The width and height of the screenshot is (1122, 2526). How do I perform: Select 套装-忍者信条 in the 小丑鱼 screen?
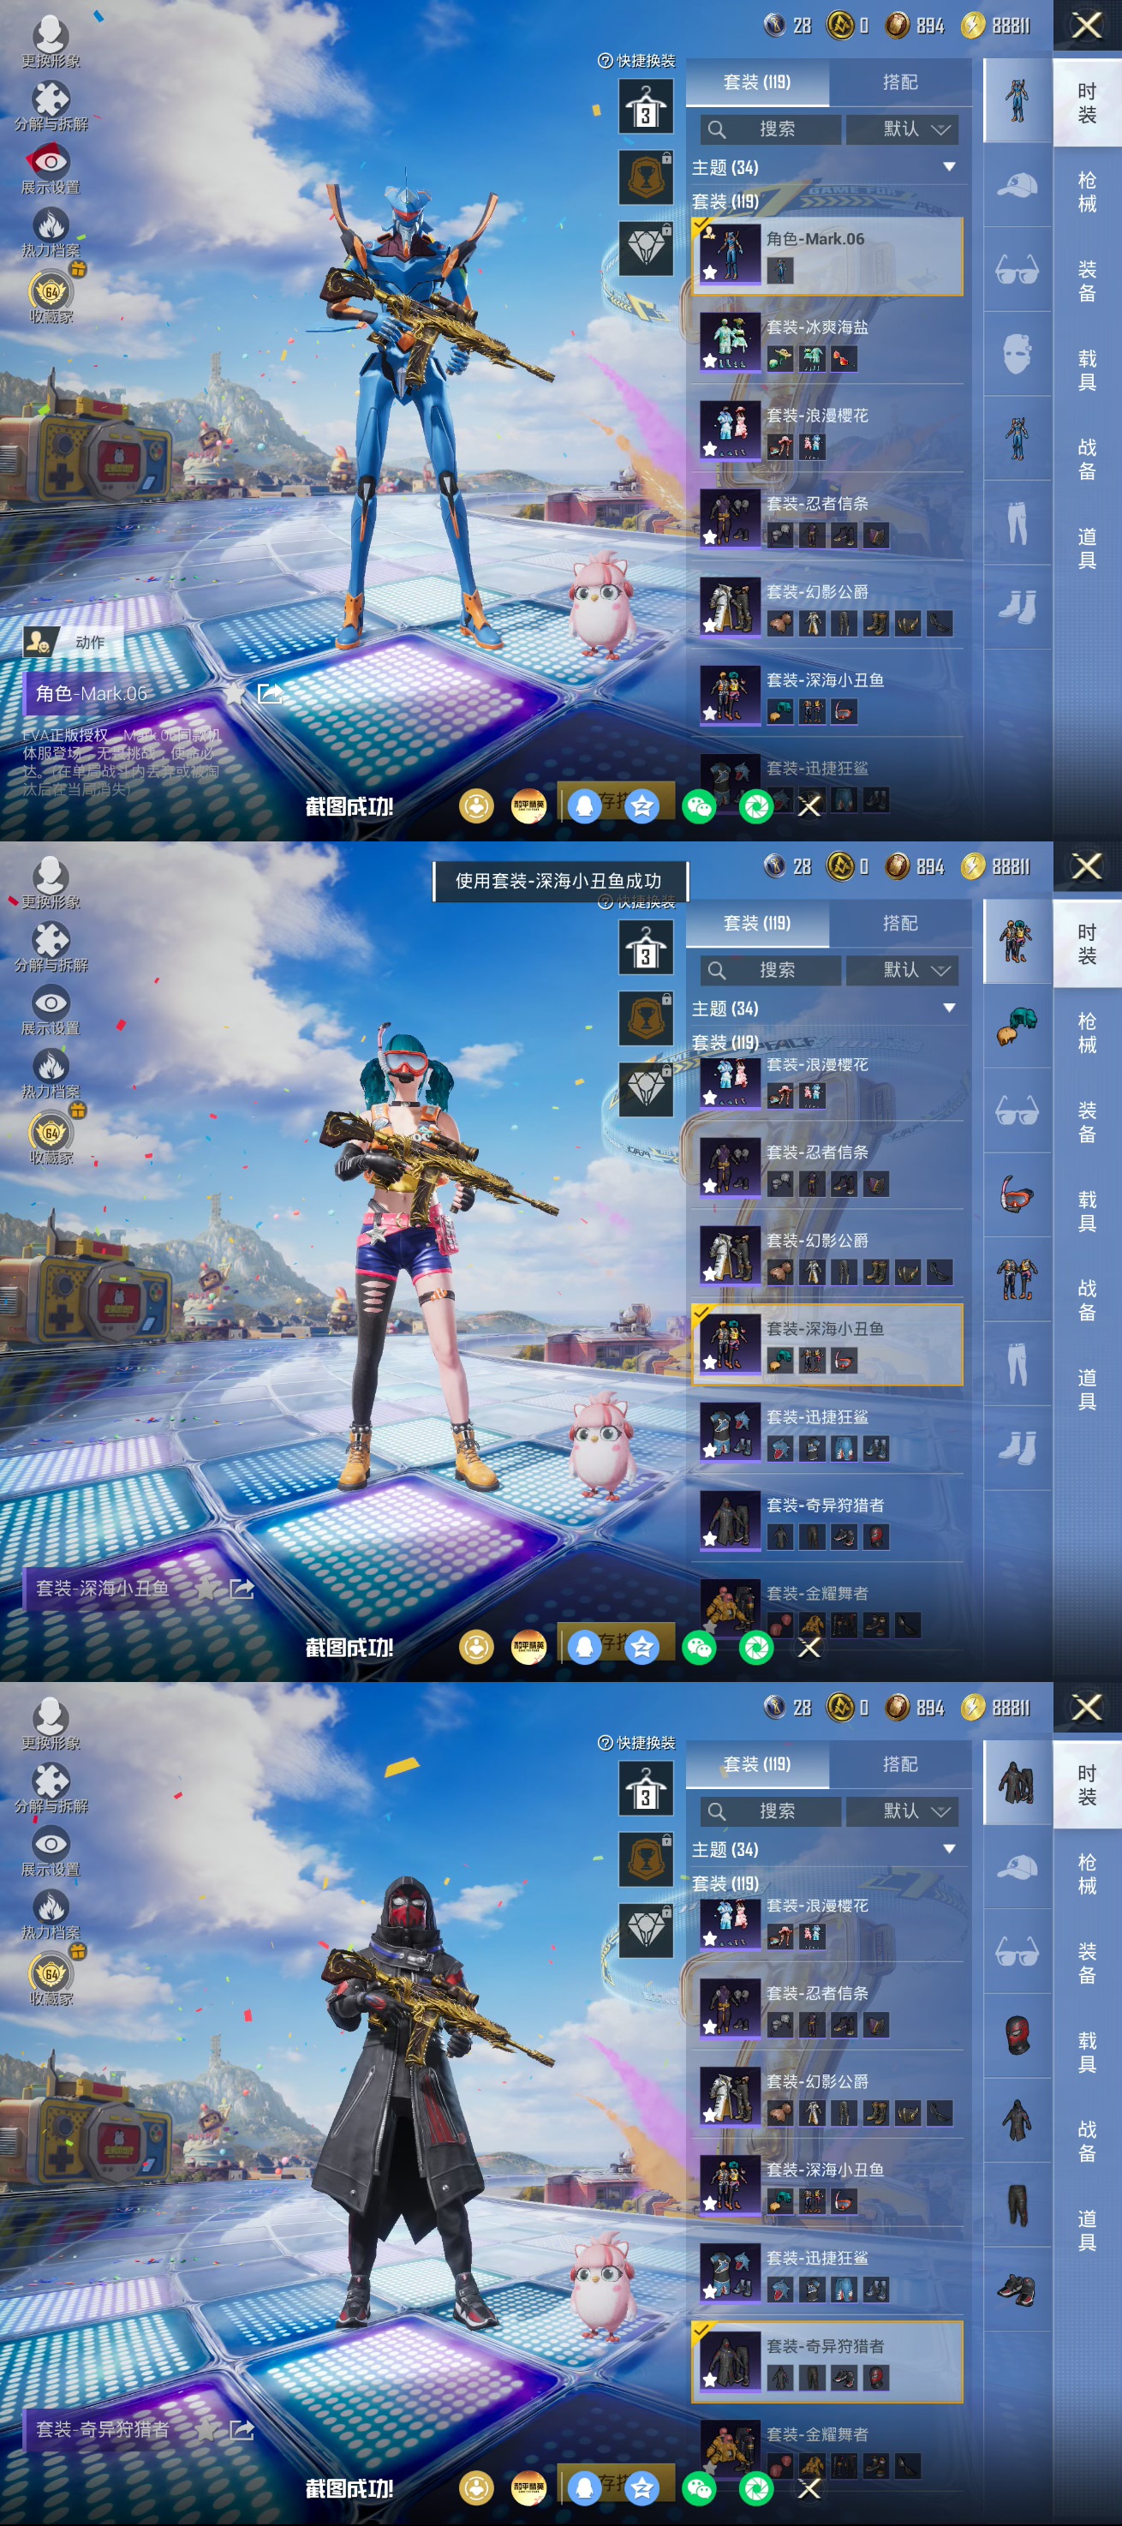point(827,1169)
